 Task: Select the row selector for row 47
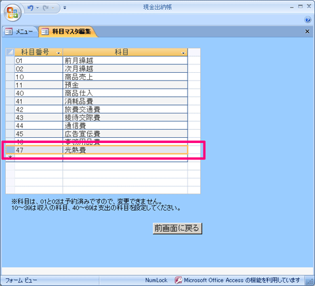[10, 150]
